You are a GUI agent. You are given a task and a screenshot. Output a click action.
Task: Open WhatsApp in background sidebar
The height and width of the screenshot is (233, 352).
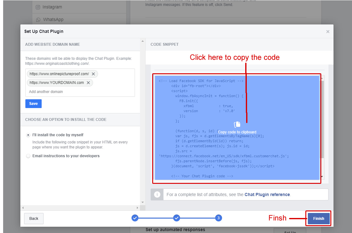click(x=50, y=19)
